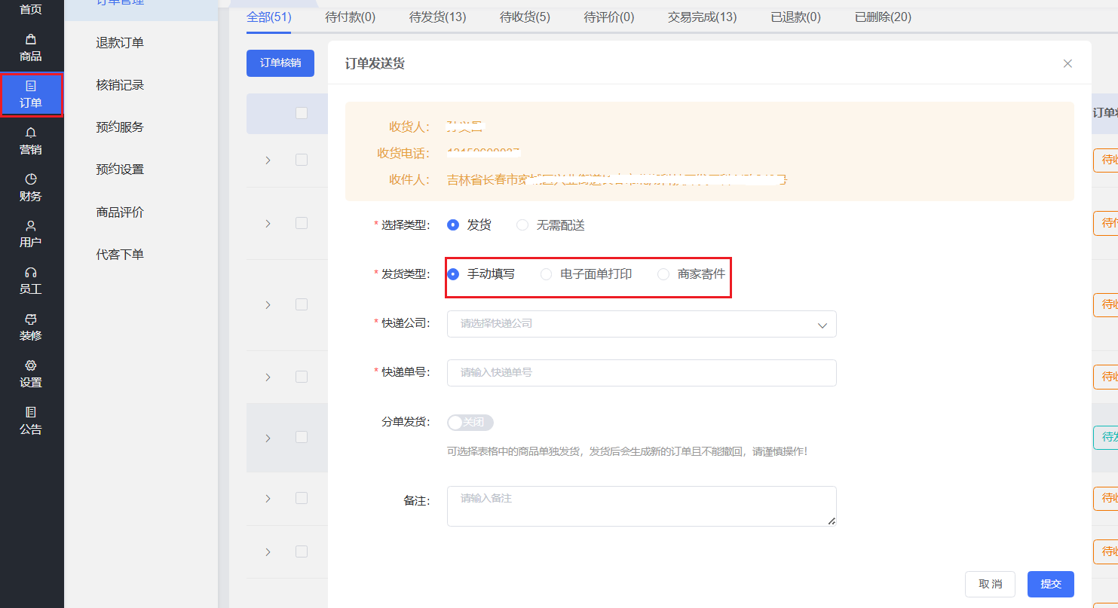The width and height of the screenshot is (1118, 608).
Task: Choose 手动填写 delivery type
Action: click(481, 274)
